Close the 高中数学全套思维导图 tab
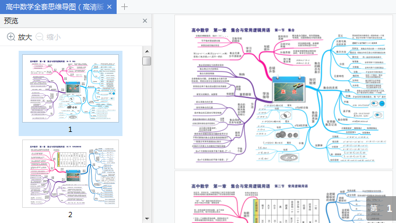 pyautogui.click(x=110, y=7)
